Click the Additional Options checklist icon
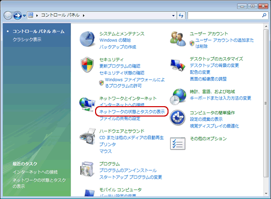This screenshot has height=199, width=271. 178,143
